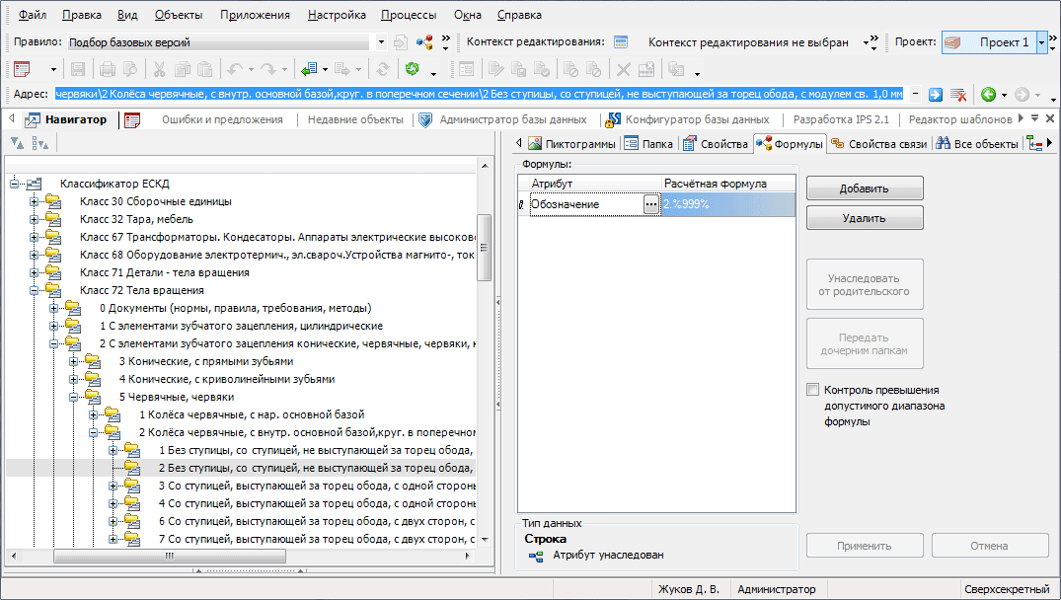The width and height of the screenshot is (1061, 600).
Task: Open the Правило dropdown list
Action: pyautogui.click(x=381, y=42)
